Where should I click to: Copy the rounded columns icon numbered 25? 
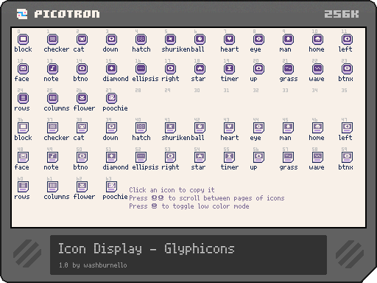point(52,98)
